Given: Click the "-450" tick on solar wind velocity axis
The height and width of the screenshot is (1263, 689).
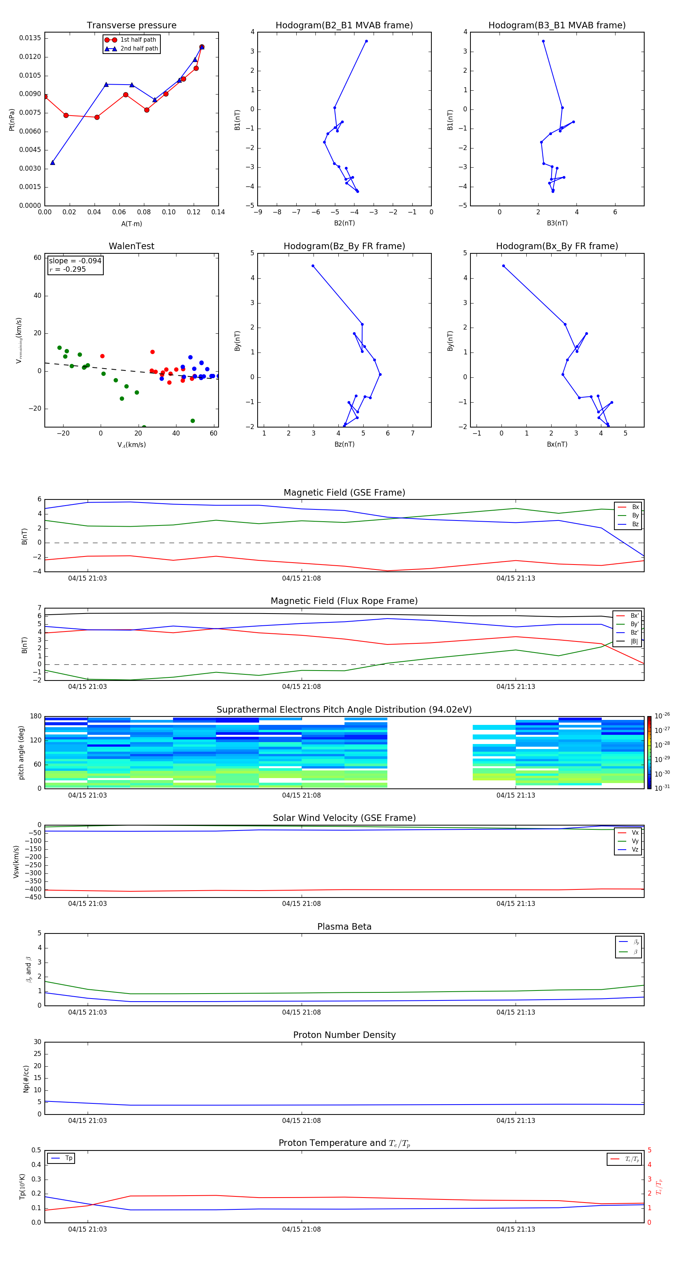Looking at the screenshot, I should pos(34,897).
